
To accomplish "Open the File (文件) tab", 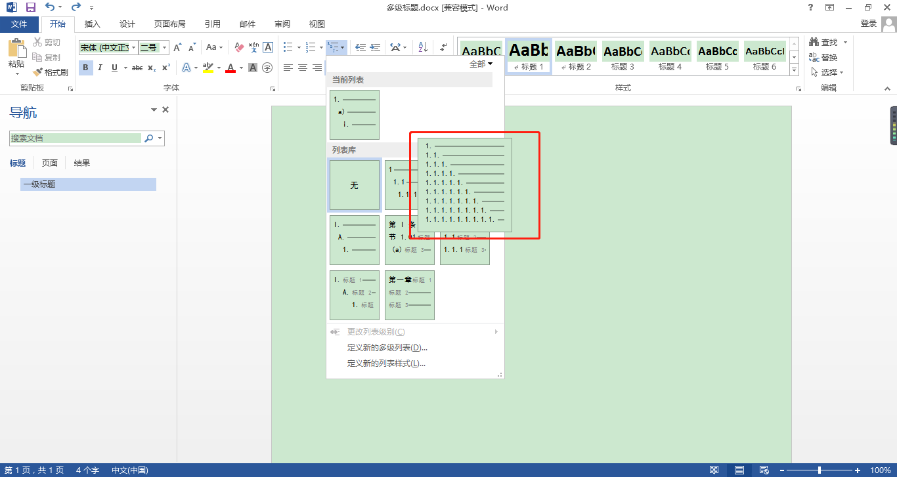I will (x=19, y=24).
